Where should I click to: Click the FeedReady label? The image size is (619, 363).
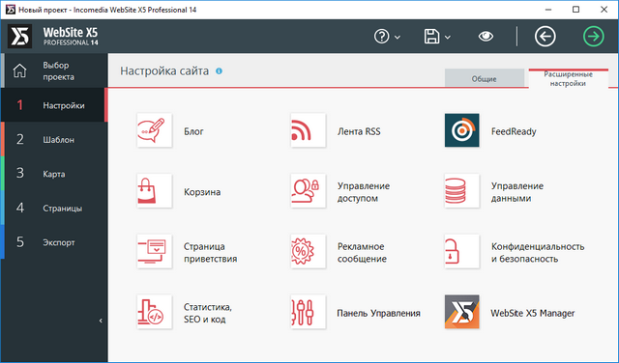(x=514, y=131)
